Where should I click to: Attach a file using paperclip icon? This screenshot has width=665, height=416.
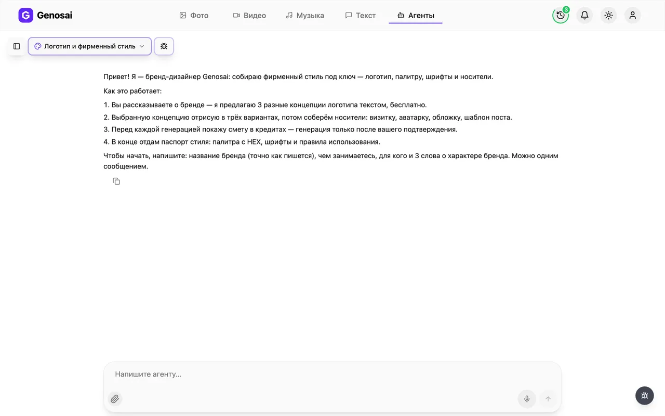tap(115, 399)
